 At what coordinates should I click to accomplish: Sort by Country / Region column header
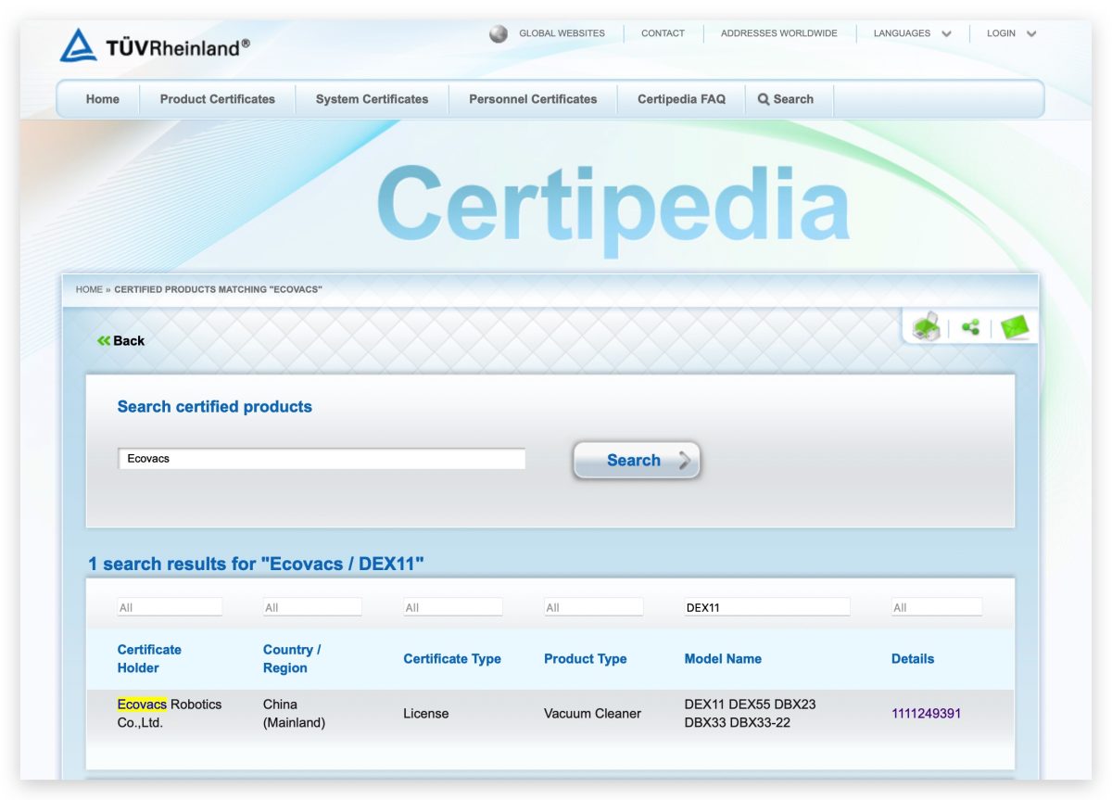292,659
